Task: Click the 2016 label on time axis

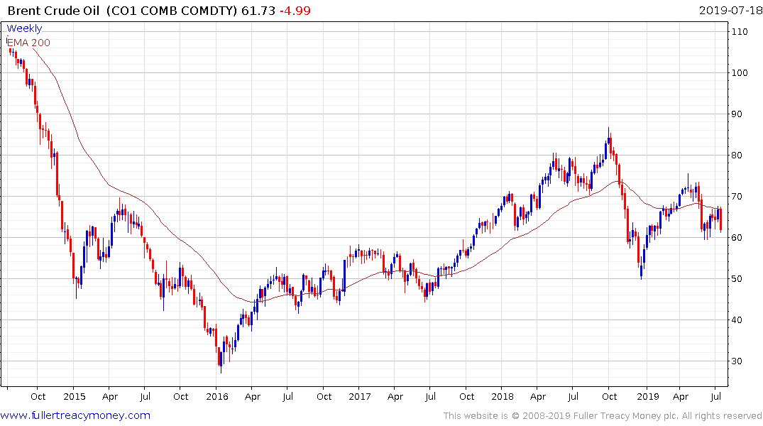Action: [217, 396]
